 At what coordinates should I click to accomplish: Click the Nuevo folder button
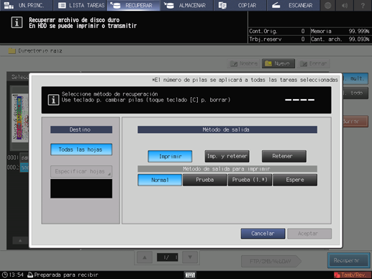[278, 63]
